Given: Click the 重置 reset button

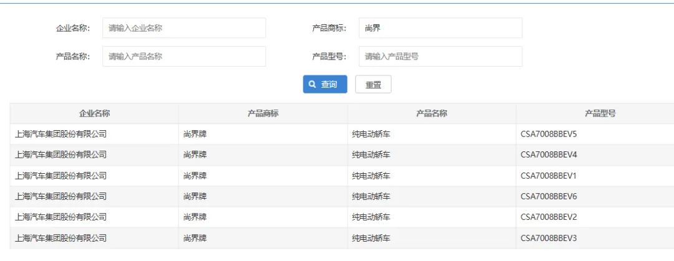Looking at the screenshot, I should click(x=373, y=85).
